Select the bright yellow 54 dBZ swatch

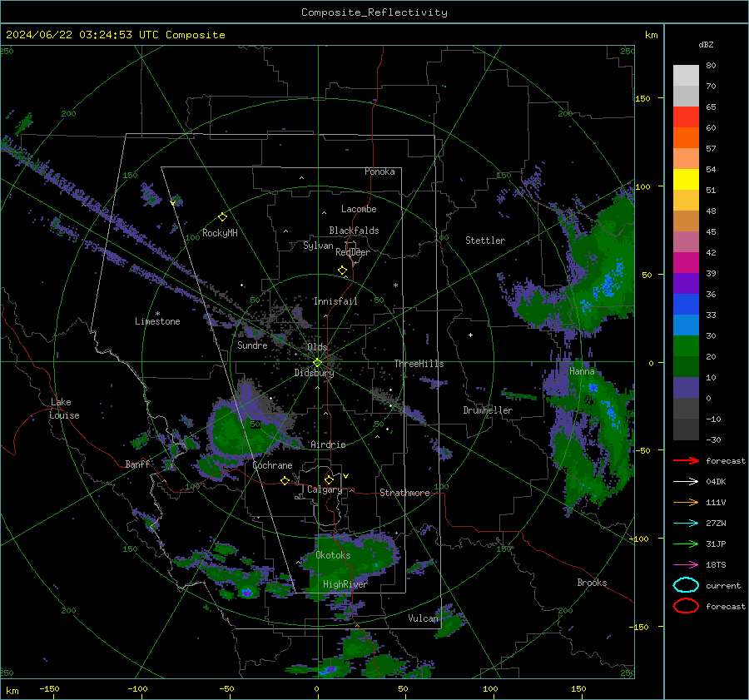point(686,180)
